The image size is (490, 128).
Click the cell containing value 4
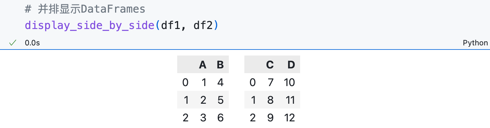pyautogui.click(x=220, y=83)
